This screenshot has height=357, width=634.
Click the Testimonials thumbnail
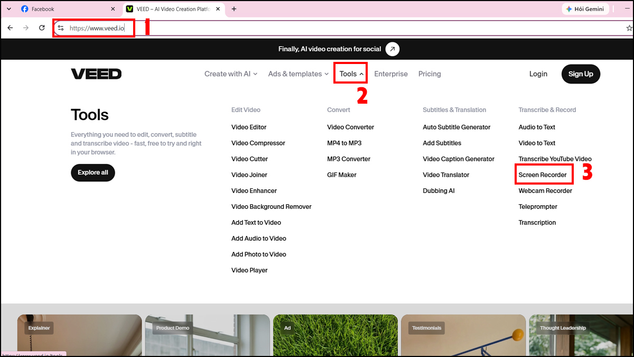click(463, 335)
